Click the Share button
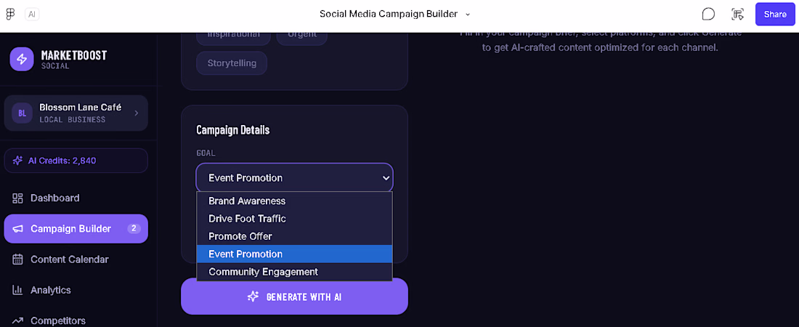The width and height of the screenshot is (799, 327). click(x=774, y=15)
